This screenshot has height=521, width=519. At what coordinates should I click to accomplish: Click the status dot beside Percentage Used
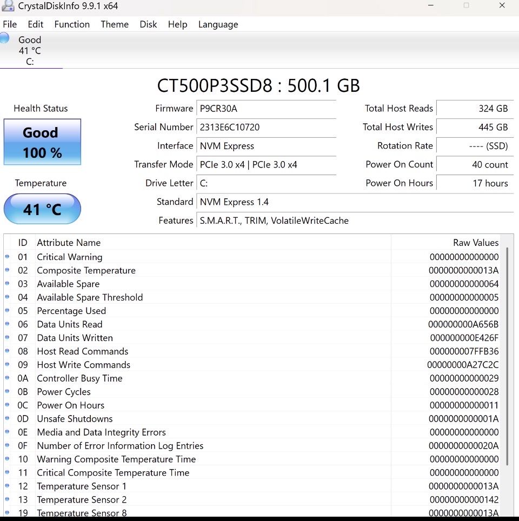(7, 310)
